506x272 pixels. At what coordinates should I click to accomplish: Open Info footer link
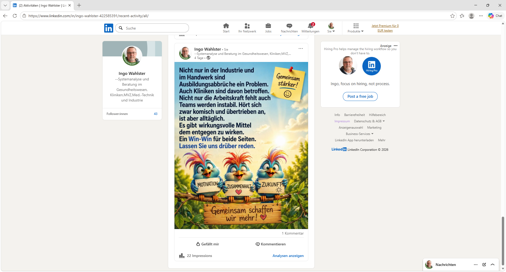[337, 115]
